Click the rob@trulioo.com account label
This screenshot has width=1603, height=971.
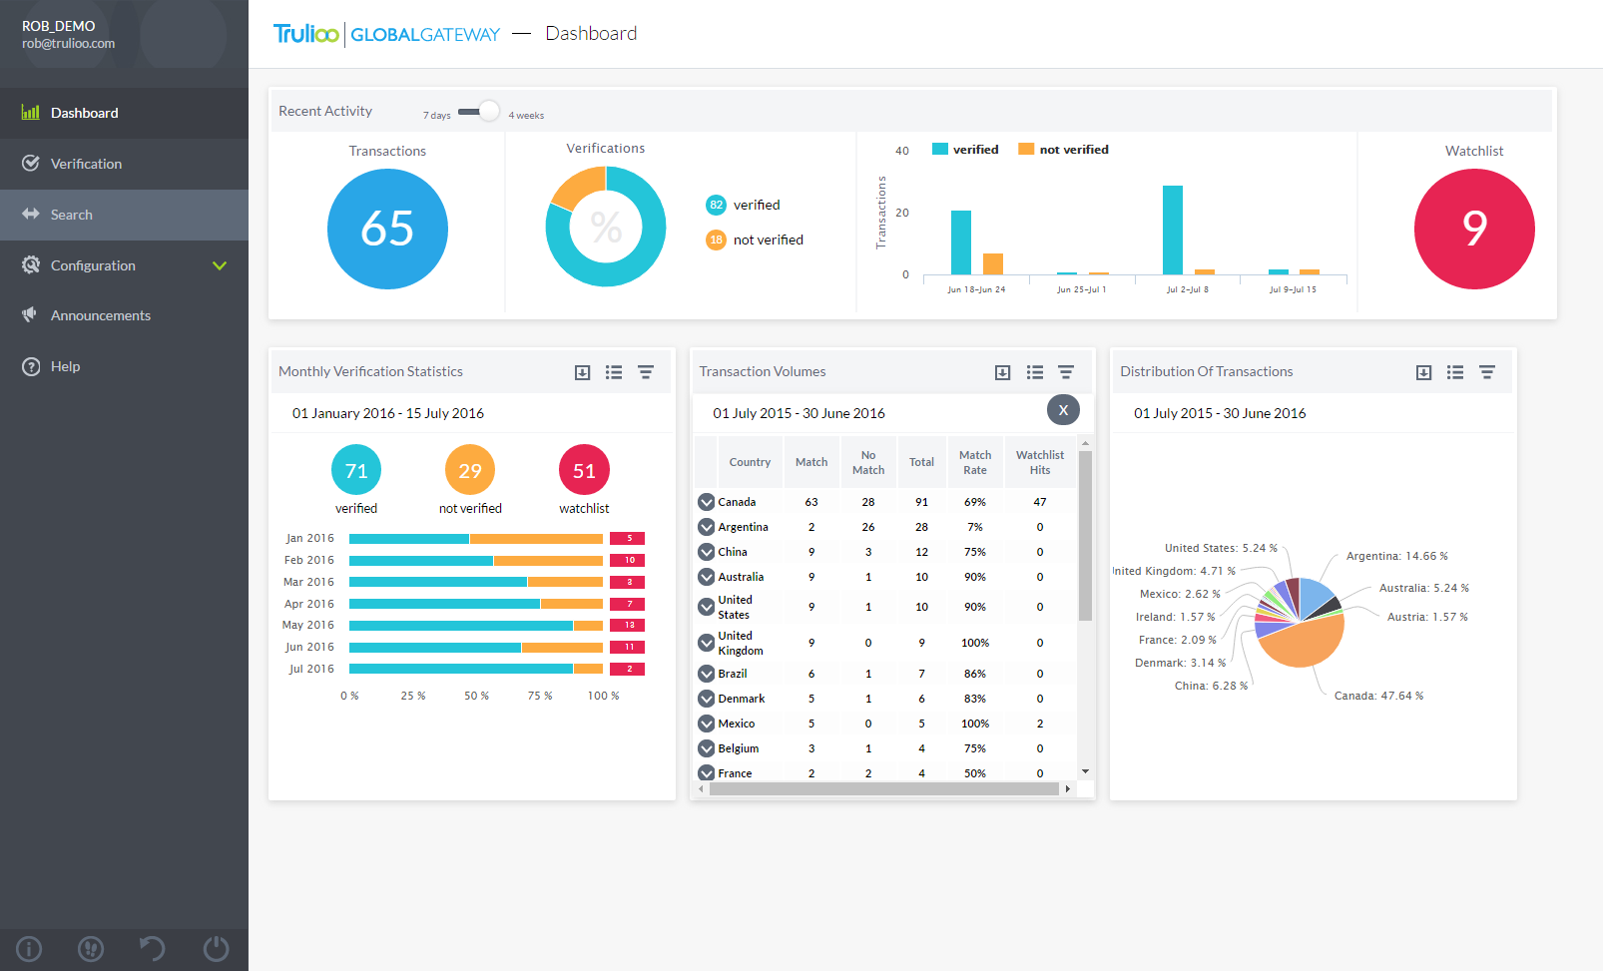(69, 43)
